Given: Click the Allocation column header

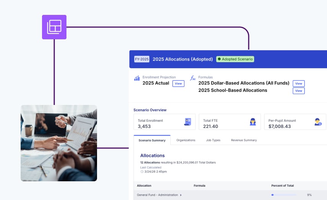Looking at the screenshot, I should point(144,185).
